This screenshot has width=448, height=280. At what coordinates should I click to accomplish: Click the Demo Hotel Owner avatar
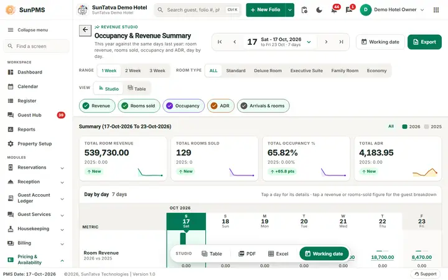click(365, 10)
